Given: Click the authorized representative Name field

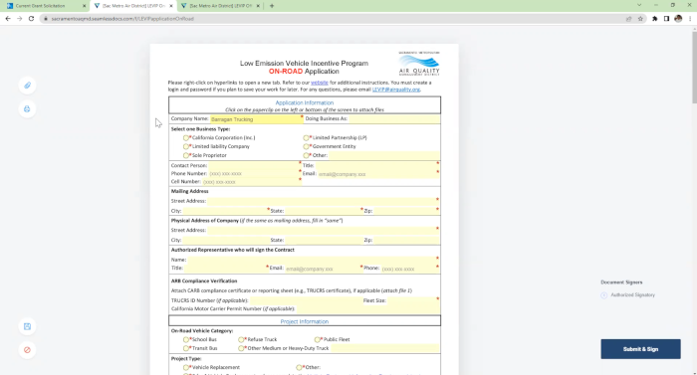Looking at the screenshot, I should point(313,260).
